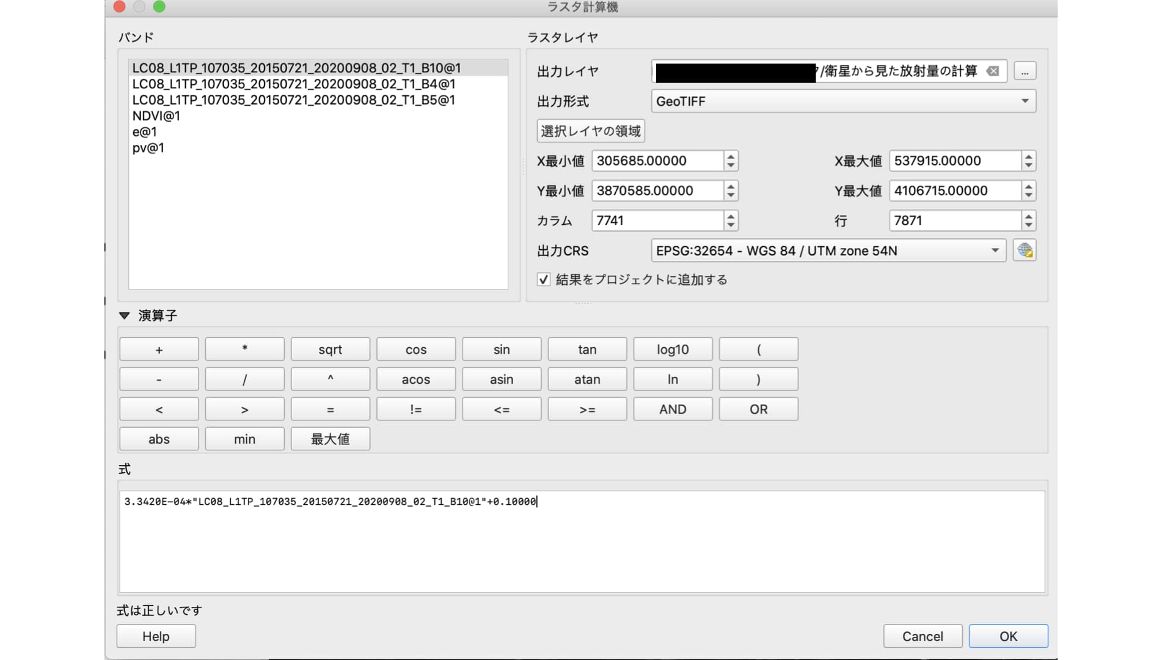Confirm the calculation with OK
Image resolution: width=1173 pixels, height=660 pixels.
[x=1009, y=636]
